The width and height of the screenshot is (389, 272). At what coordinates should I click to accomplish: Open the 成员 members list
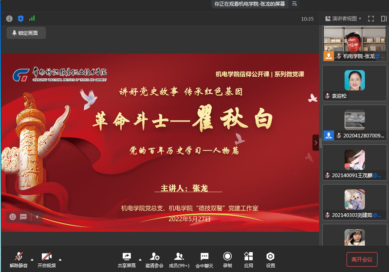[x=179, y=259]
